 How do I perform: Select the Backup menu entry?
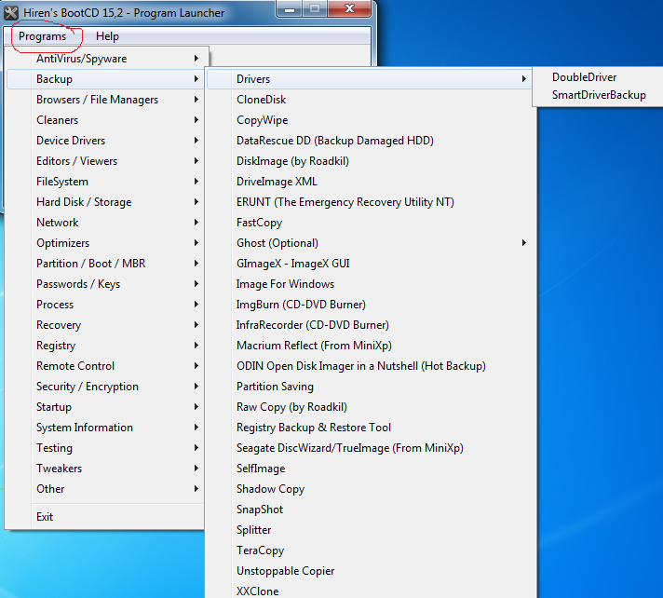[106, 79]
